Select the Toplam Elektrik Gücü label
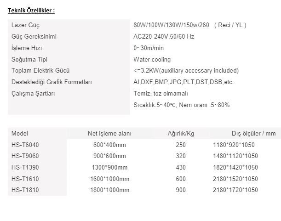This screenshot has height=221, width=281. pyautogui.click(x=40, y=71)
